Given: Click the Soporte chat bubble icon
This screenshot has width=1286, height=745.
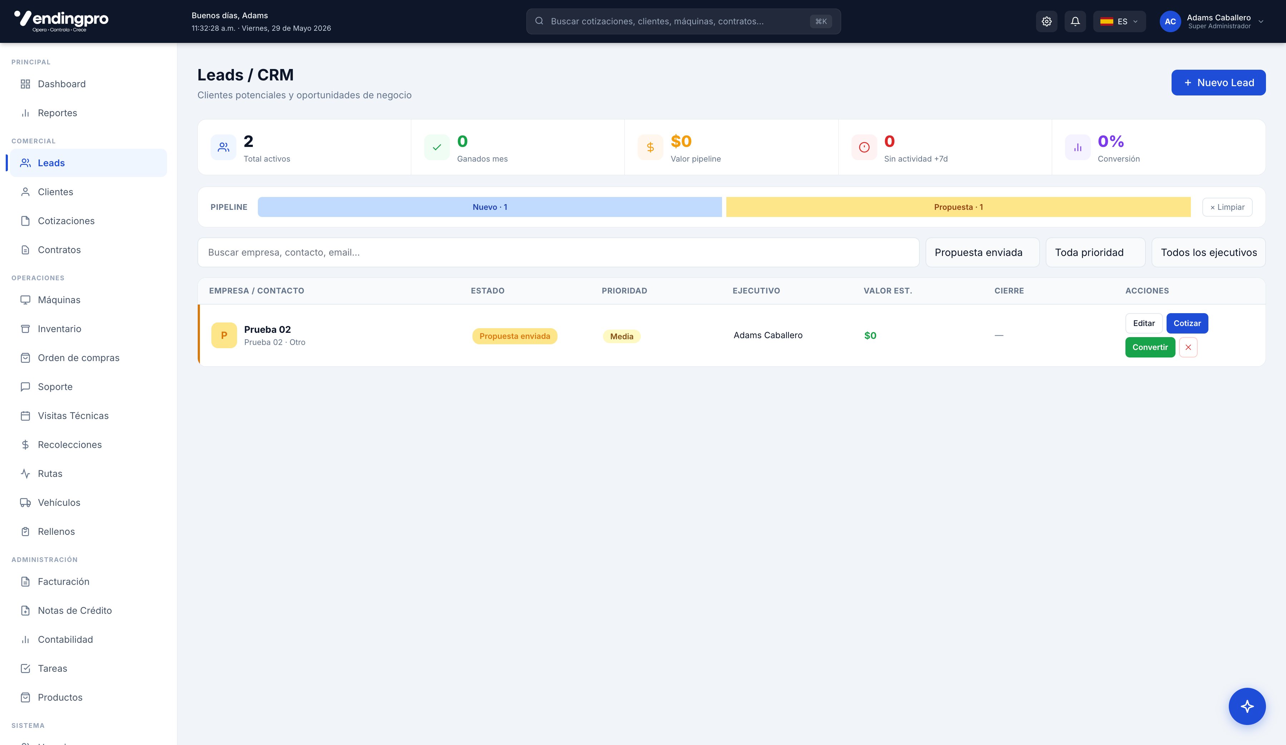Looking at the screenshot, I should pyautogui.click(x=25, y=387).
